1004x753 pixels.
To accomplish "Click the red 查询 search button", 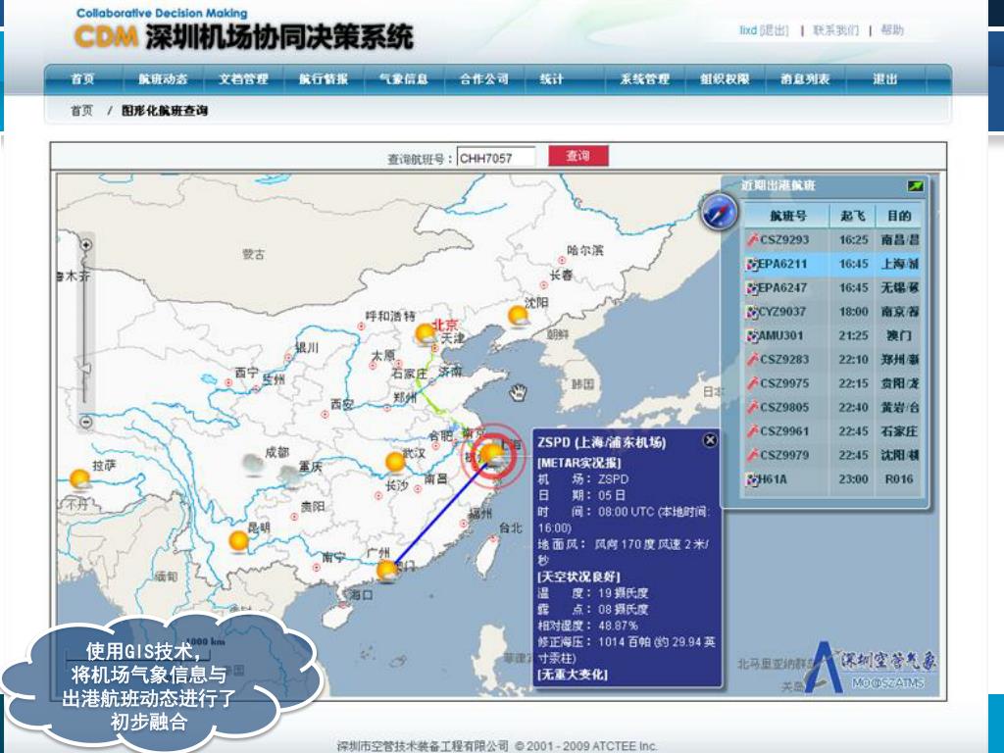I will click(578, 156).
